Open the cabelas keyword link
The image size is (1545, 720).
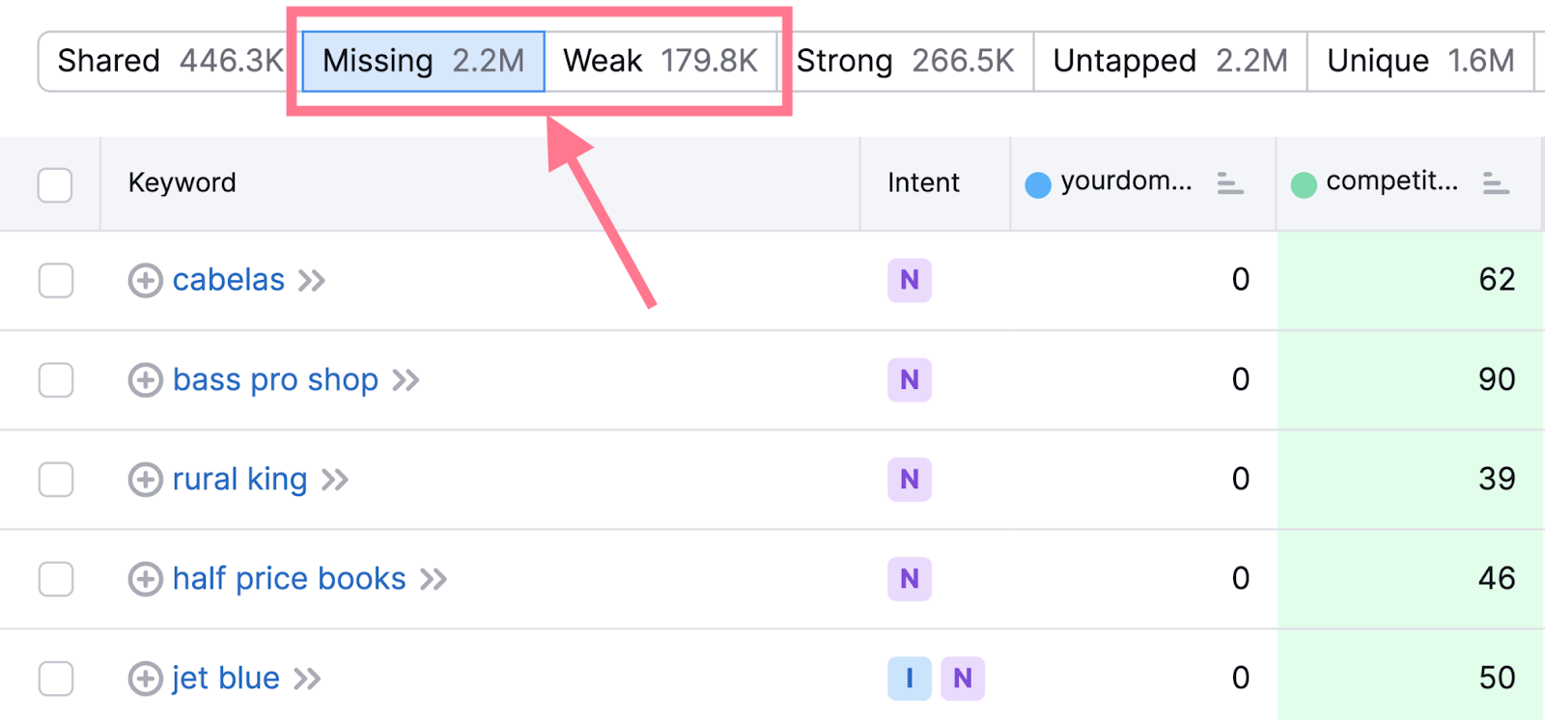(228, 281)
